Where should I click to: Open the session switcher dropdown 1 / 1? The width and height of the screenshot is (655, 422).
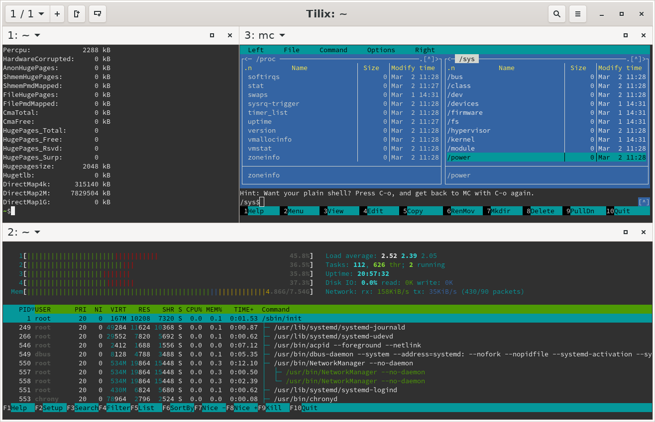27,14
